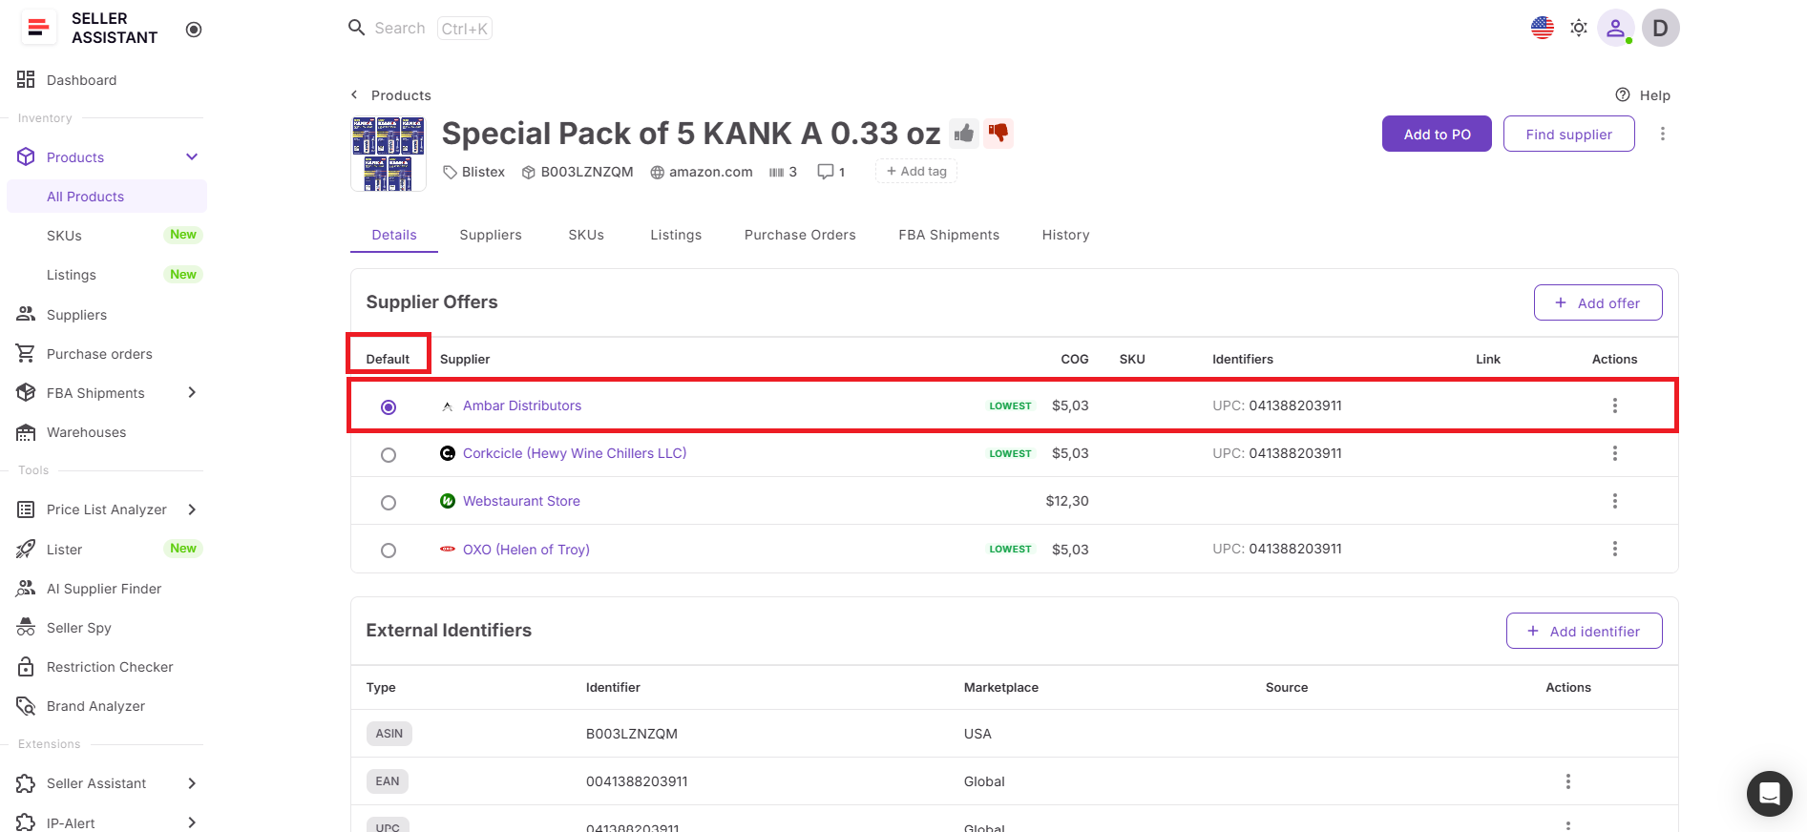Expand Price List Analyzer submenu chevron
The image size is (1807, 832).
(192, 510)
